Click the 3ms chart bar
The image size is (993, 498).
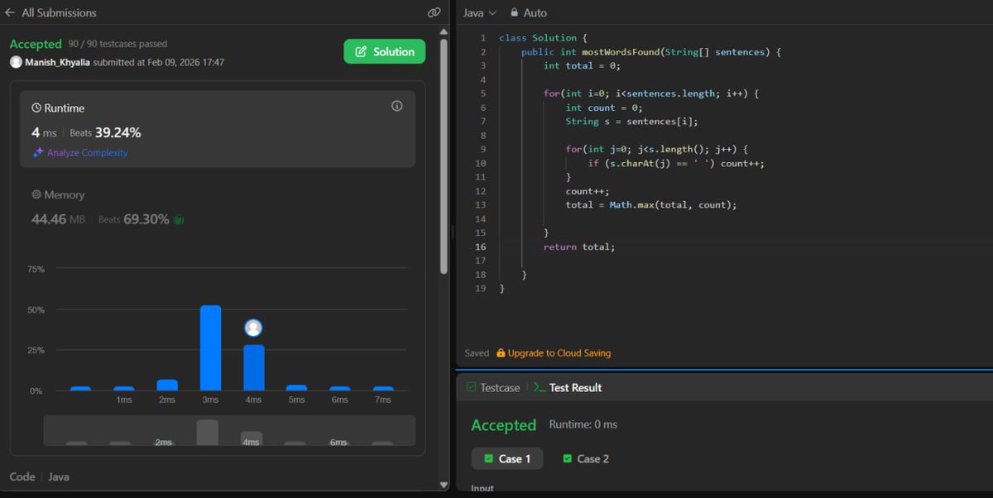tap(210, 347)
